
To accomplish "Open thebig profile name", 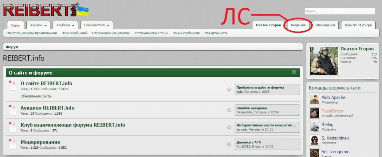I will (x=328, y=125).
